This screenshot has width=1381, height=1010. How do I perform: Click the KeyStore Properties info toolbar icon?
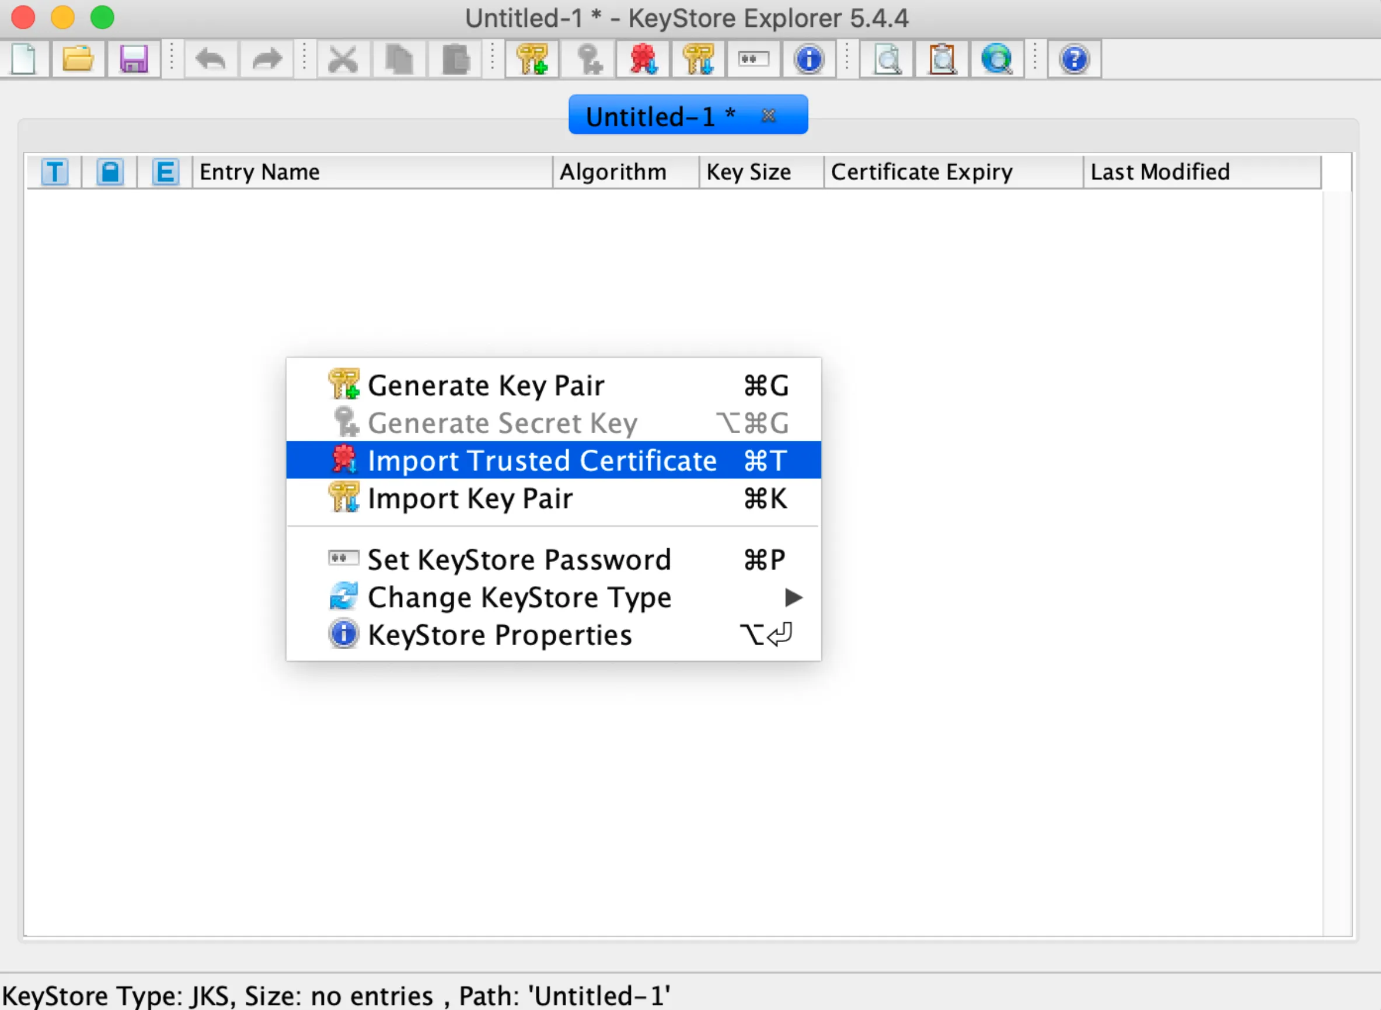[809, 60]
